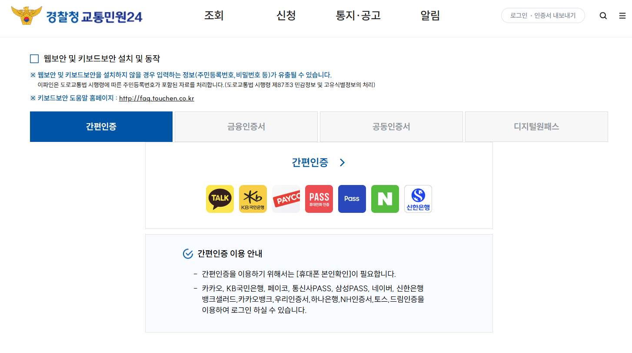Click the checkmark icon beside 간편인증 이용 안내
This screenshot has height=353, width=632.
[x=188, y=254]
